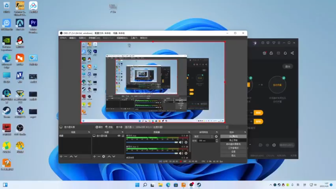Open CS:GO desktop shortcut
336x189 pixels.
pyautogui.click(x=20, y=8)
